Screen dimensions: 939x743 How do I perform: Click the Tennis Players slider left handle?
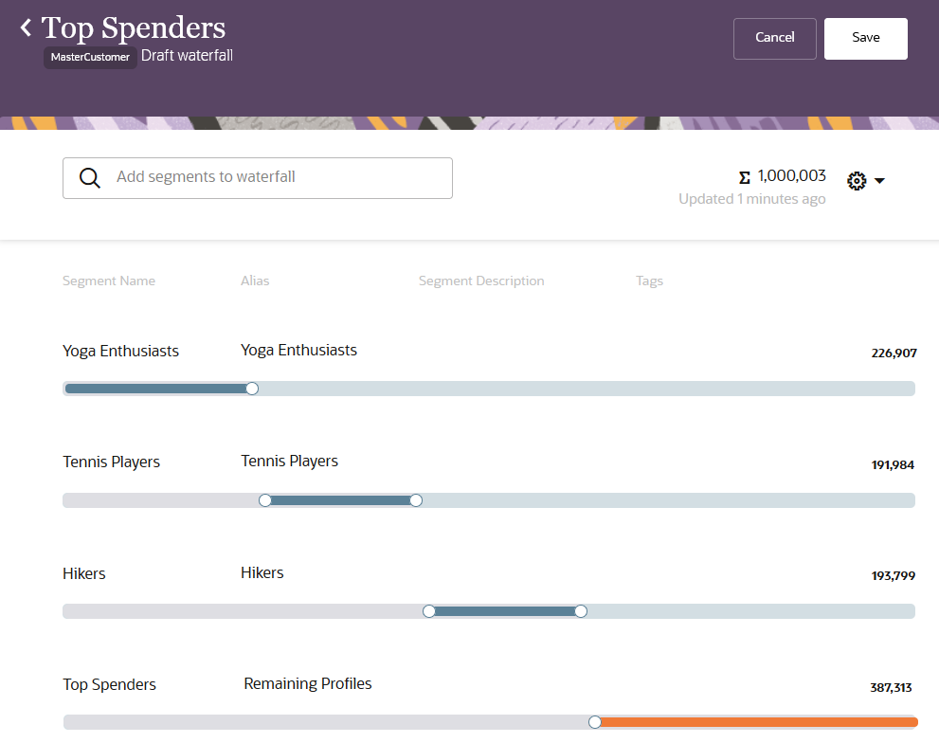pos(265,500)
